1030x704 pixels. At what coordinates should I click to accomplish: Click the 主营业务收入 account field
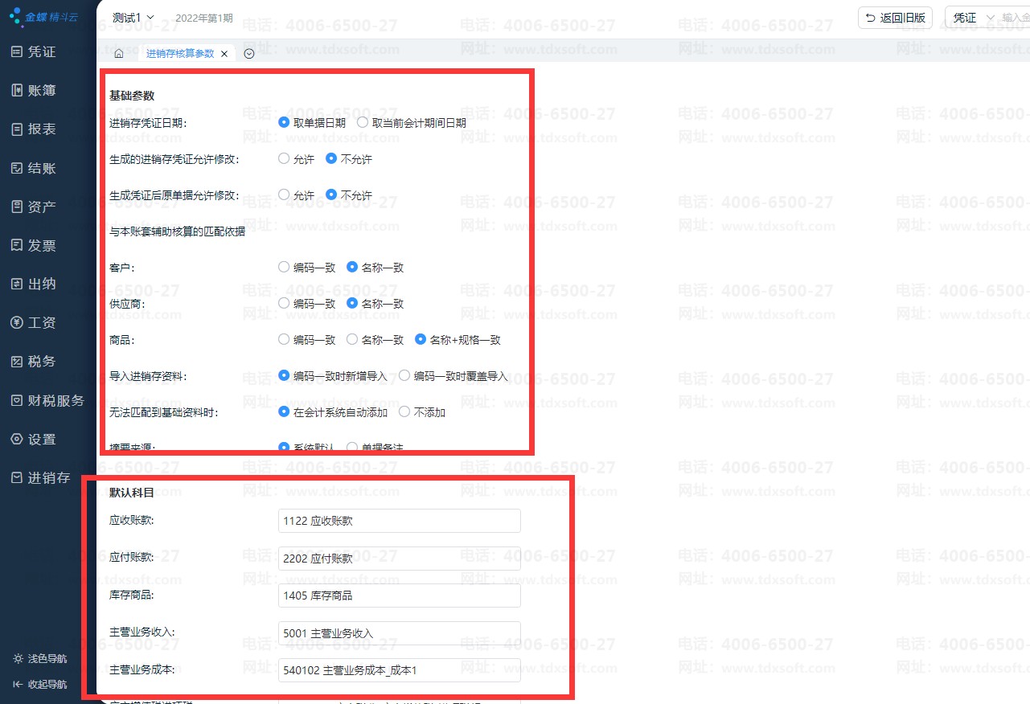click(x=400, y=633)
